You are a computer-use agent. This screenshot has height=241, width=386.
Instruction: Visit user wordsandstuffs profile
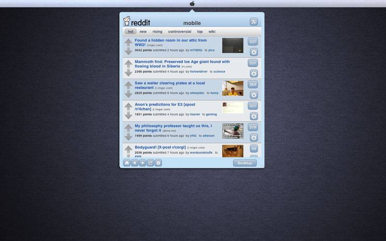(201, 153)
